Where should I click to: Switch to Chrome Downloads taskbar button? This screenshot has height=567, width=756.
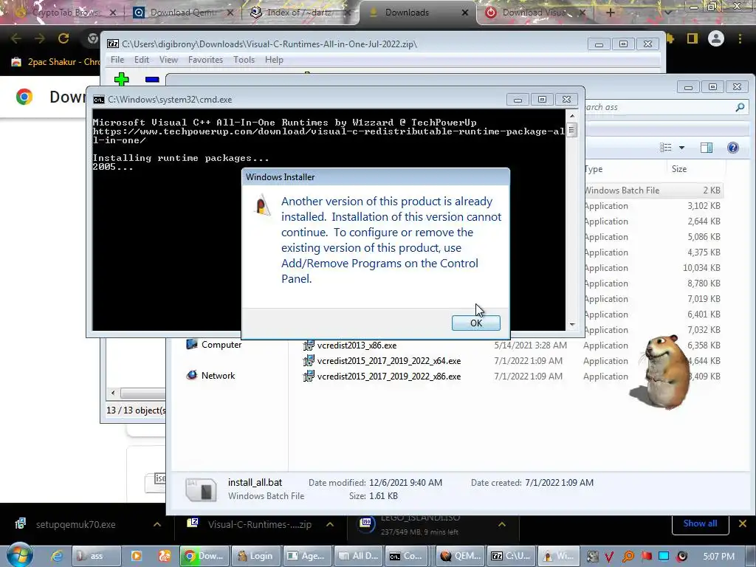pos(205,556)
